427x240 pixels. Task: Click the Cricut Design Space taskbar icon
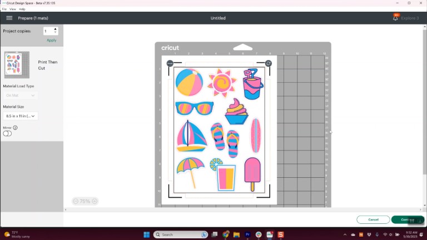pyautogui.click(x=270, y=234)
